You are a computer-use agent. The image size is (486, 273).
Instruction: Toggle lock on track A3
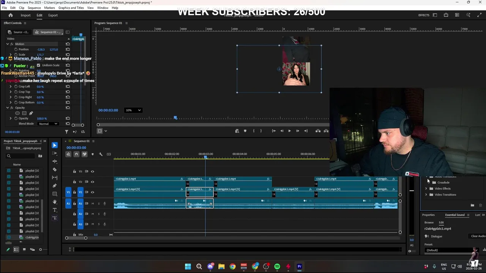click(74, 224)
